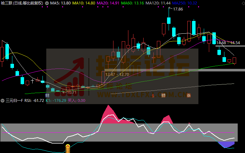245x153 pixels.
Task: Click the red S marker on the chart
Action: (153, 96)
